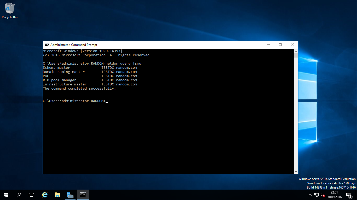Click the muted volume tray icon
This screenshot has width=357, height=200.
pyautogui.click(x=323, y=195)
